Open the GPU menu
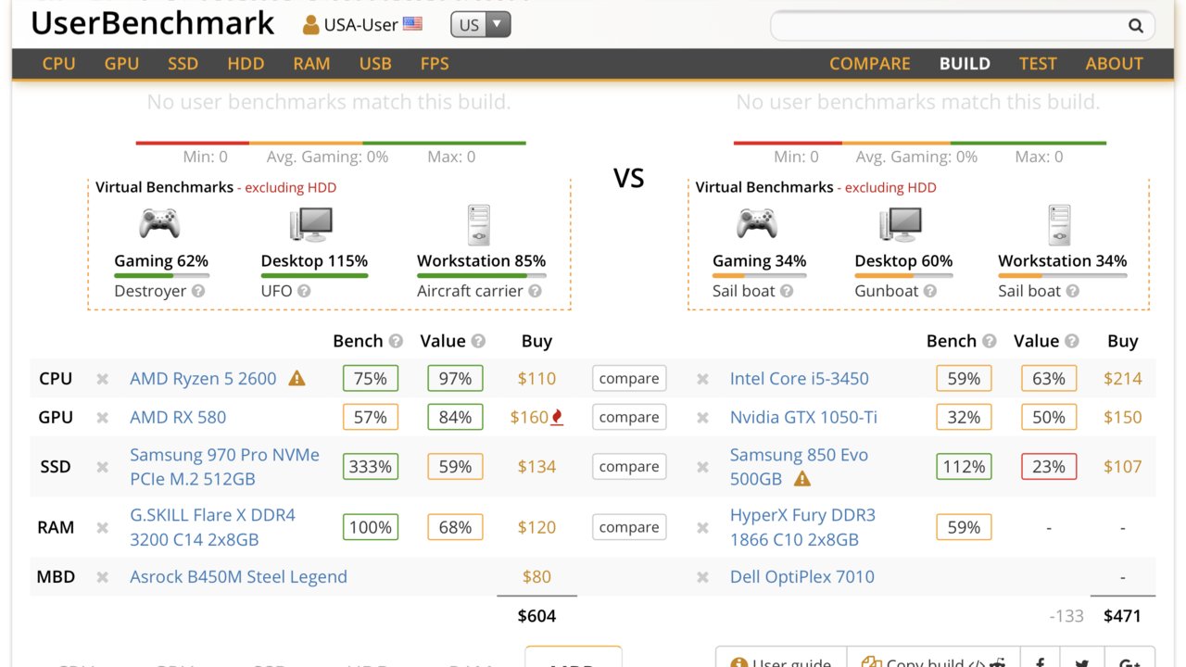Screen dimensions: 1186x667 point(121,64)
